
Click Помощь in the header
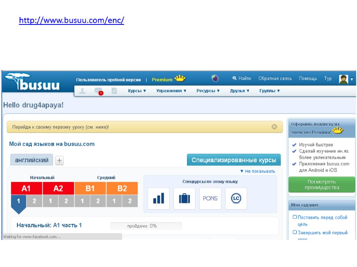[308, 78]
